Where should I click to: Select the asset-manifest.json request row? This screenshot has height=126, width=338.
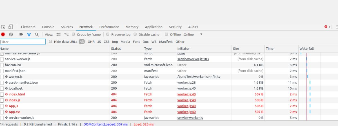23,83
